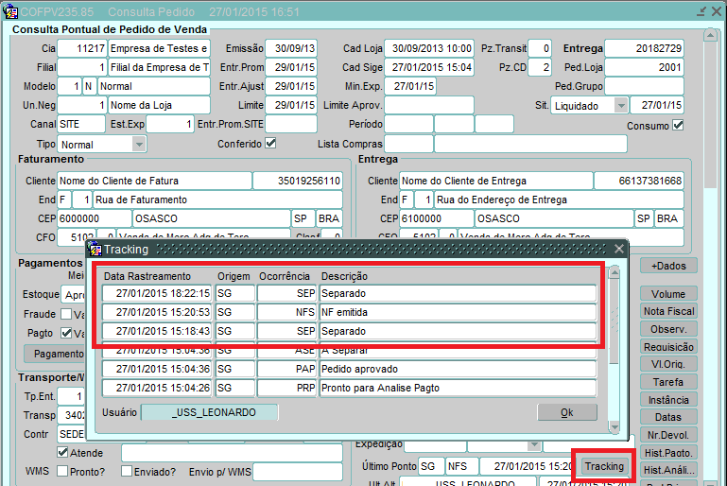Screen dimensions: 727x486
Task: Click the +Dados button
Action: coord(668,266)
